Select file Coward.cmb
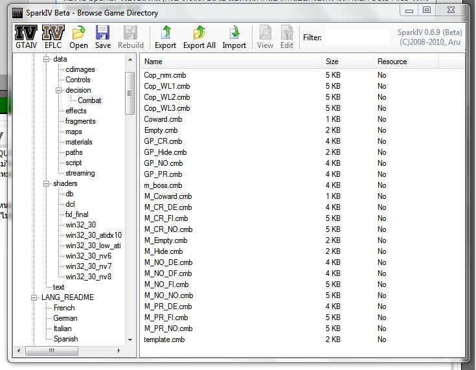The width and height of the screenshot is (476, 370). [x=163, y=119]
